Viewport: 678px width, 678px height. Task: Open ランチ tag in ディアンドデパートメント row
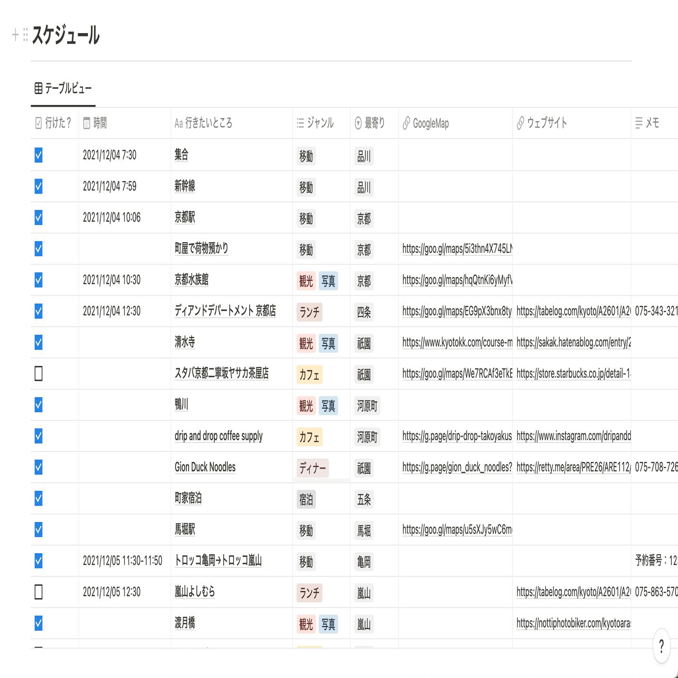pos(309,312)
